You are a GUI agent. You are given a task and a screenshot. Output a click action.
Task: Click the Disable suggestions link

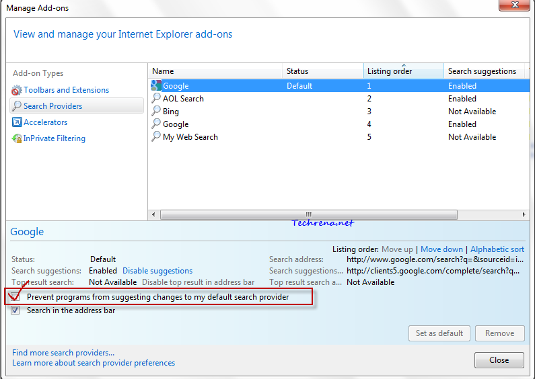[x=157, y=271]
